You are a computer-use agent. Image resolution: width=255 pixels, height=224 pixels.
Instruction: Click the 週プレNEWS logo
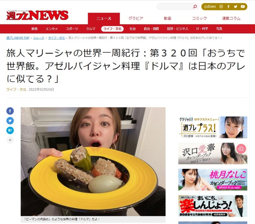pyautogui.click(x=37, y=15)
